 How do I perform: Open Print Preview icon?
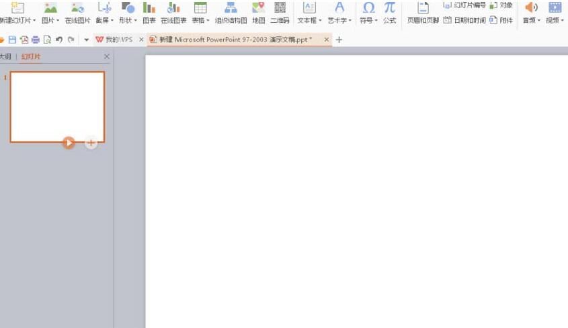47,40
